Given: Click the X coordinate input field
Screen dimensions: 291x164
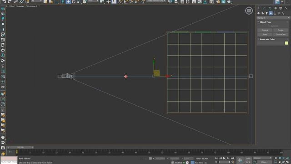Looking at the screenshot, I should 160,159.
